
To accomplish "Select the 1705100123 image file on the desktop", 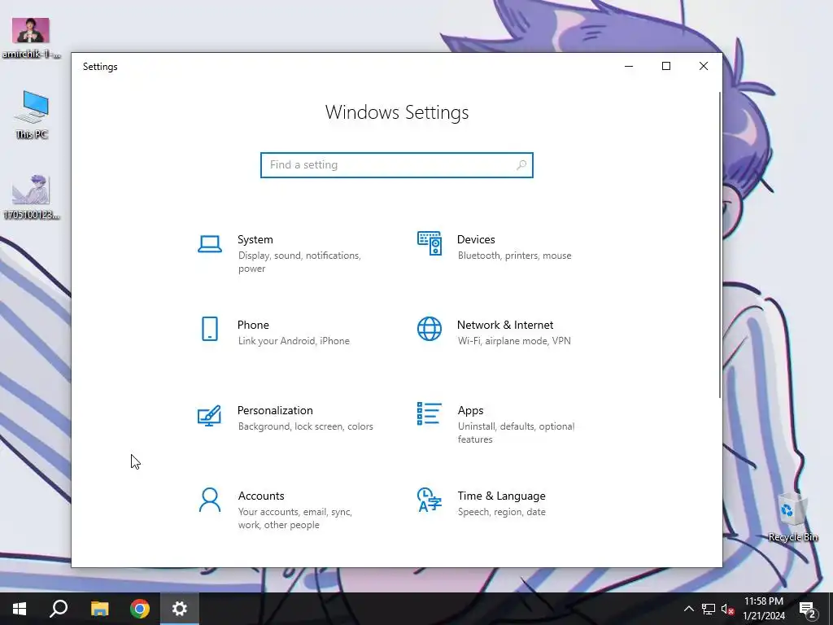I will point(31,196).
